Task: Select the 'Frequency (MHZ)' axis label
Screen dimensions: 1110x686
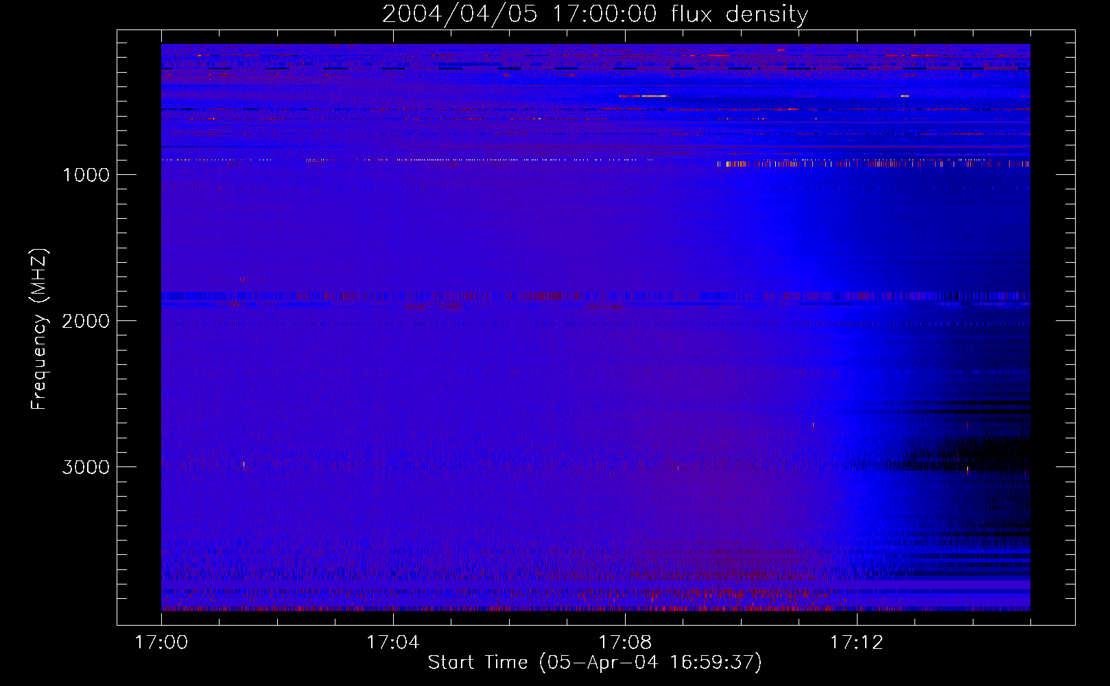Action: pyautogui.click(x=40, y=329)
